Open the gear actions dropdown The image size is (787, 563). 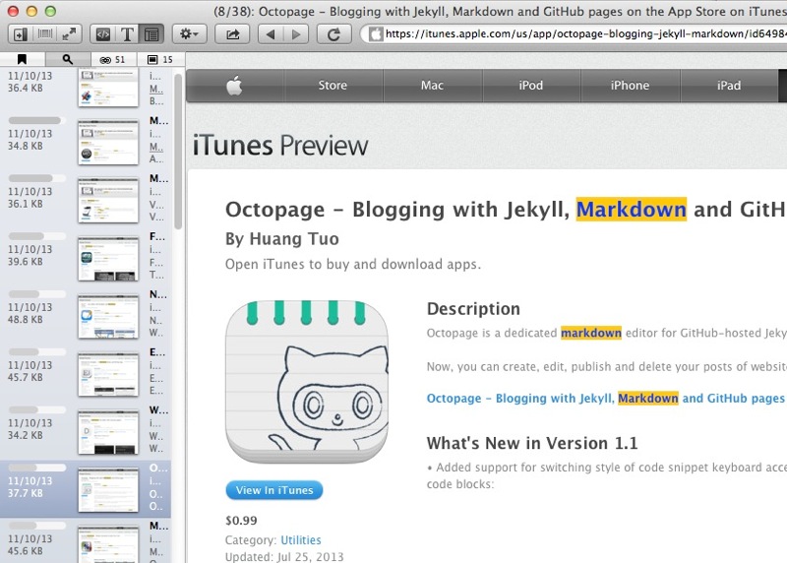tap(189, 34)
